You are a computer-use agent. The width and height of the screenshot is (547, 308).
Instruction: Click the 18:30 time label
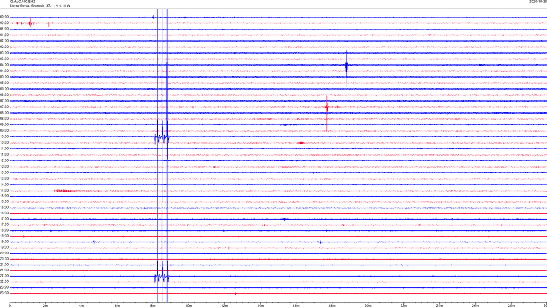(5, 236)
